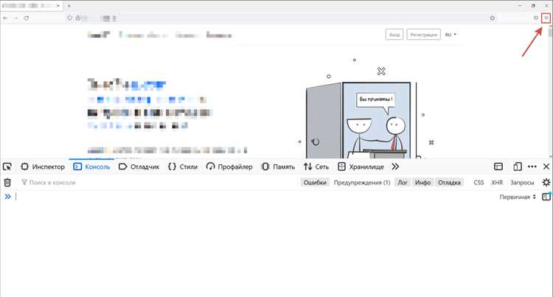Toggle responsive design mode icon

(x=518, y=167)
